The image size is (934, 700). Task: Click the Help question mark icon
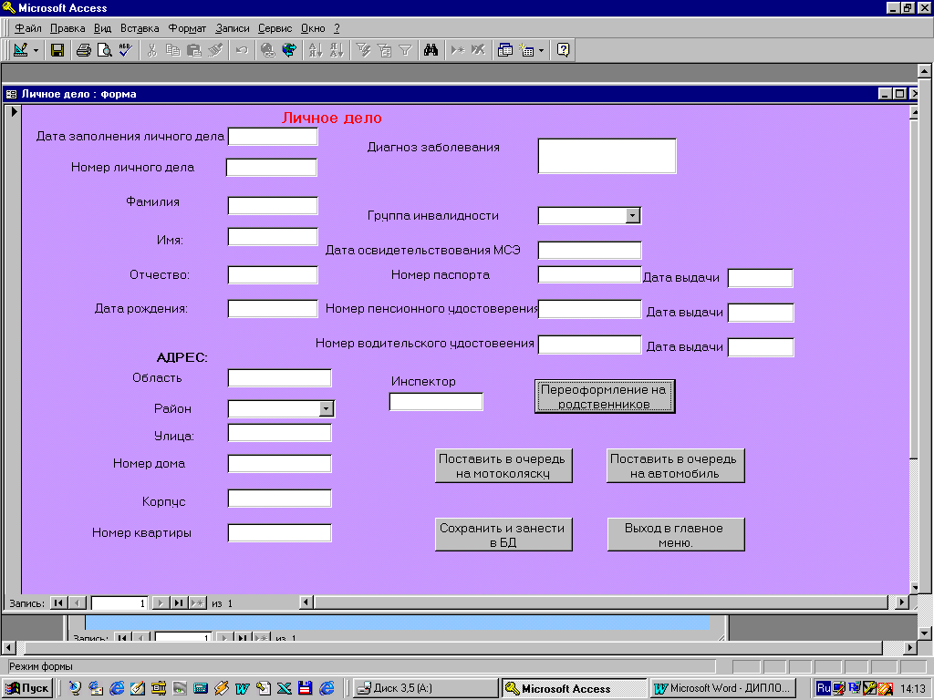(563, 50)
